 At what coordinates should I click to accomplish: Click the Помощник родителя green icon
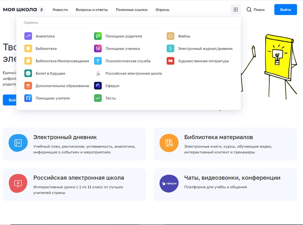[98, 36]
